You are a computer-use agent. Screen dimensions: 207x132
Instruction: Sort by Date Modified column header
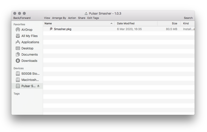pos(136,23)
